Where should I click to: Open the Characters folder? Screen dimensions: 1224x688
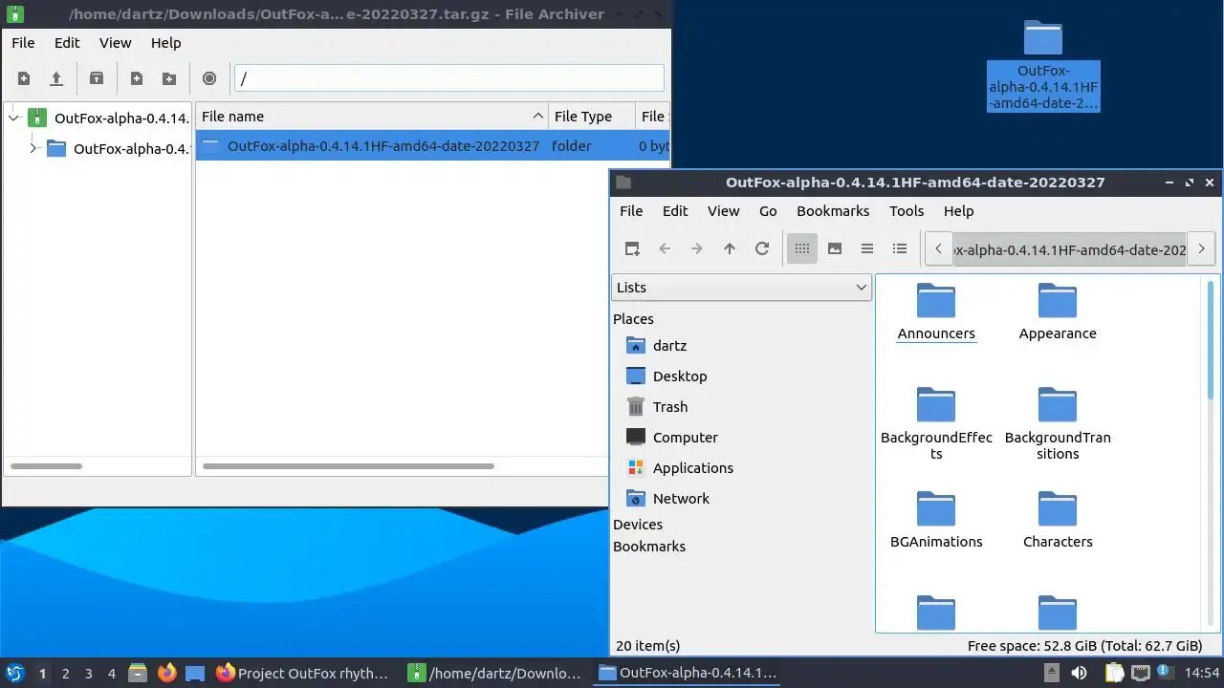click(1058, 520)
